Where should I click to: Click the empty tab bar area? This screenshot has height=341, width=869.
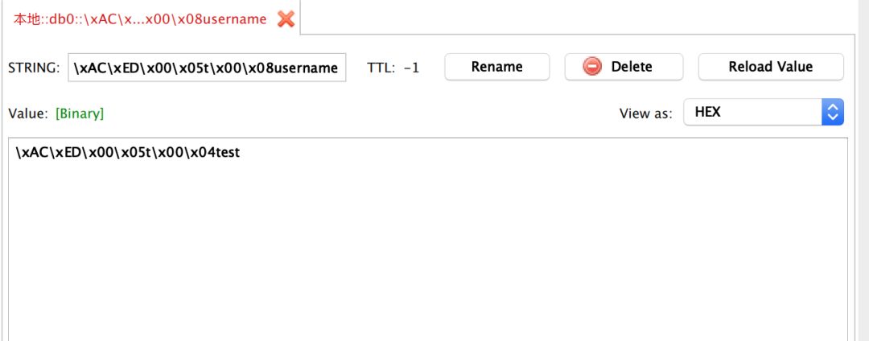tap(579, 18)
